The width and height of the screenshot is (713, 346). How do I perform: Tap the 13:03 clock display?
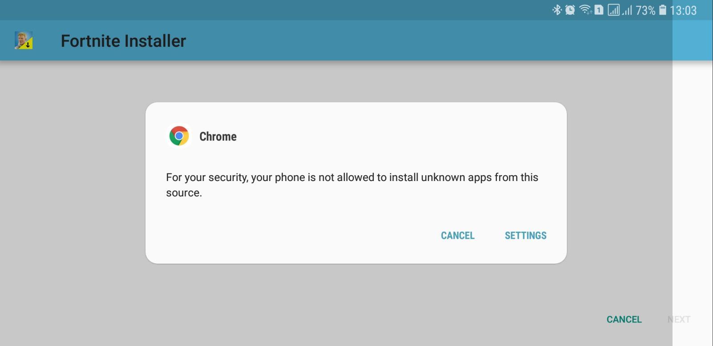point(683,10)
